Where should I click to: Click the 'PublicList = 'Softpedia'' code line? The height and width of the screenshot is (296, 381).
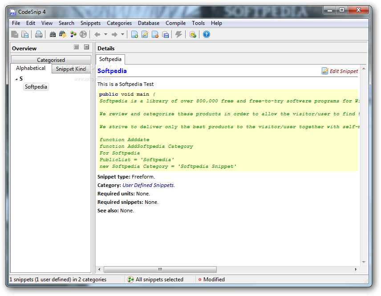137,160
